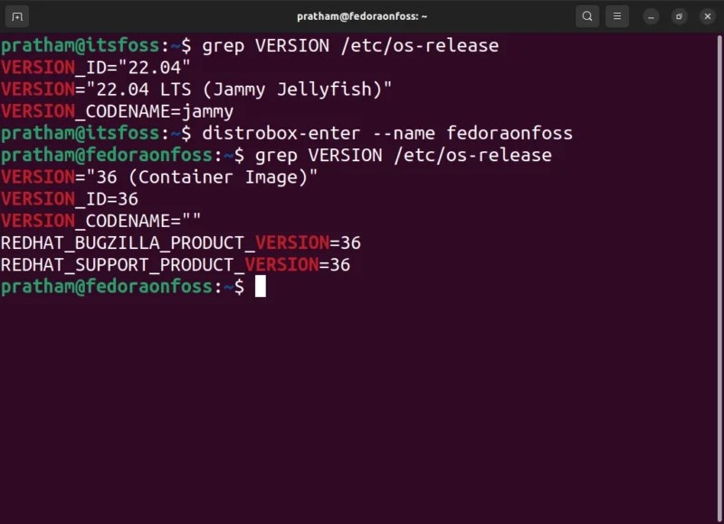The width and height of the screenshot is (724, 524).
Task: Close the terminal window
Action: (x=708, y=15)
